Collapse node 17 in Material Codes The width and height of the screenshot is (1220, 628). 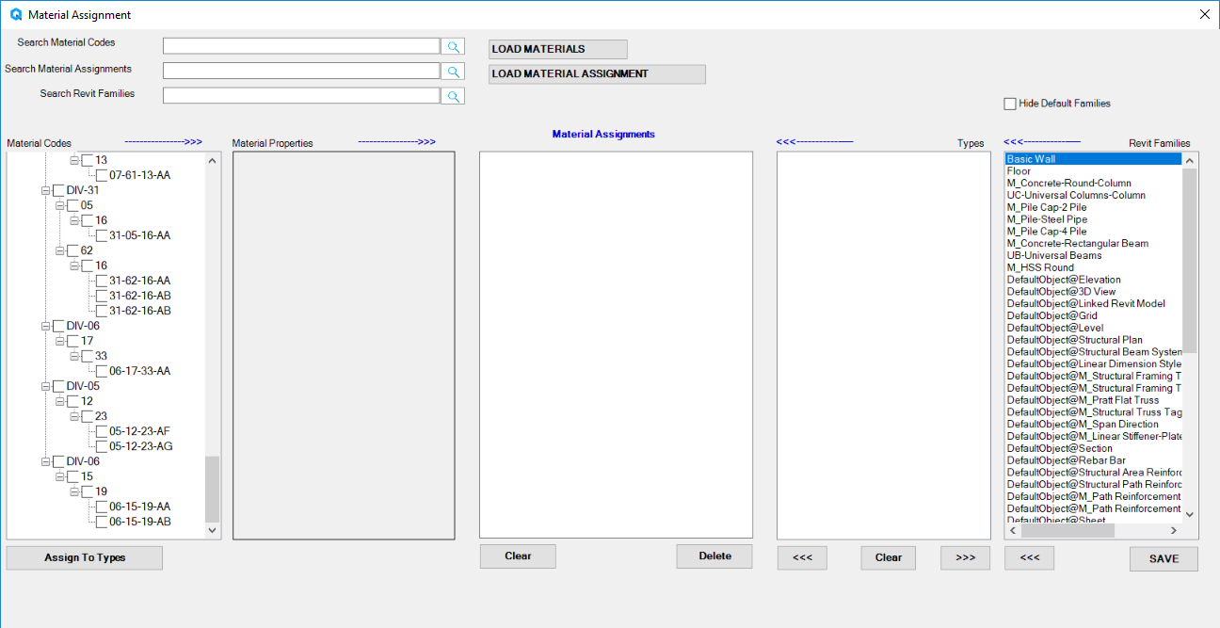[x=59, y=341]
